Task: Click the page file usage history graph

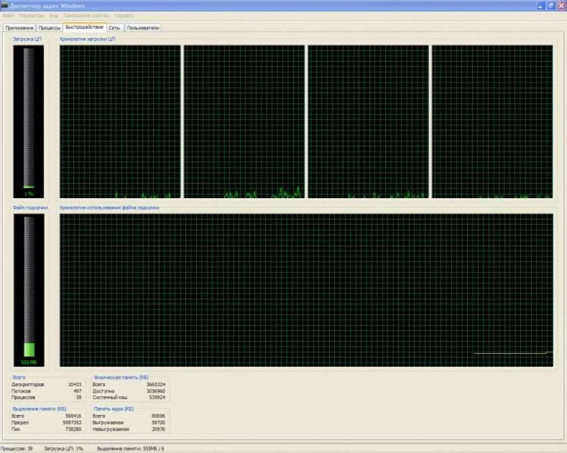Action: tap(306, 290)
